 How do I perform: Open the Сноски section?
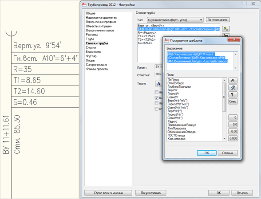coord(91,47)
